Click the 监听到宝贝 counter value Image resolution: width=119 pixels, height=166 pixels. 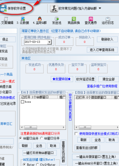click(x=98, y=69)
